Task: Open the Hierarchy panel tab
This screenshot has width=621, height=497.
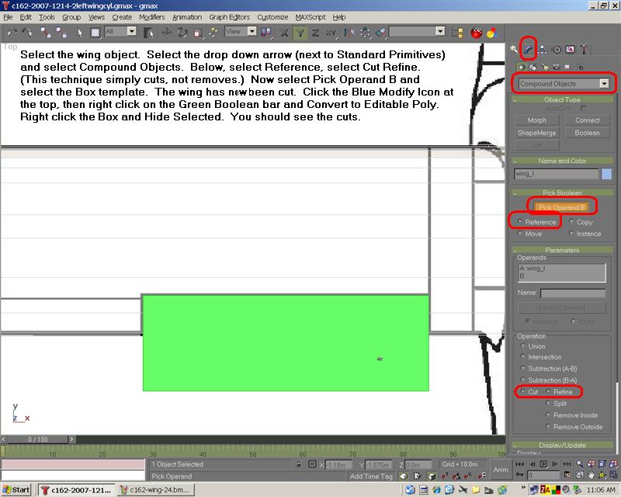Action: click(x=543, y=50)
